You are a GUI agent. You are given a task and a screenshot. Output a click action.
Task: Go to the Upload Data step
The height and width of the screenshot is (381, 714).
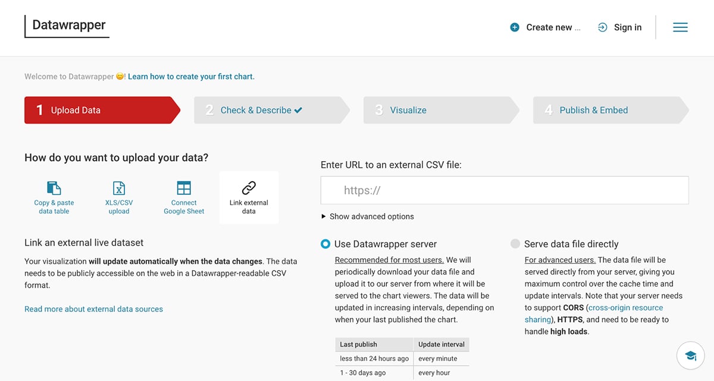click(74, 110)
